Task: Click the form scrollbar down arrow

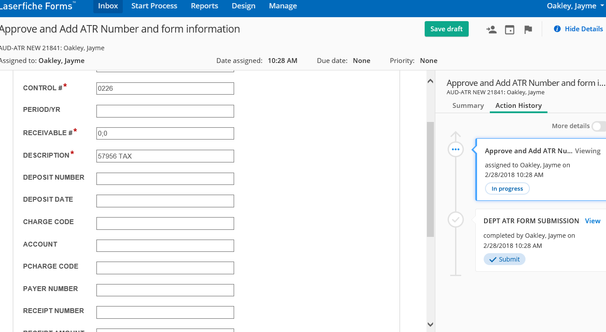Action: point(430,325)
